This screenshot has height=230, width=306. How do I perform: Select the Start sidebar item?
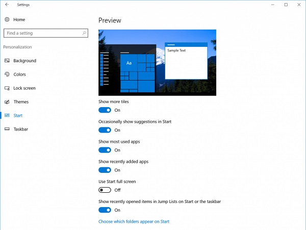tap(18, 115)
